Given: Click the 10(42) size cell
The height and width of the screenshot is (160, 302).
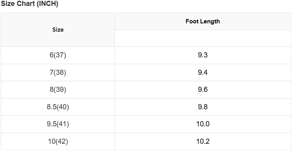Looking at the screenshot, I should tap(58, 141).
